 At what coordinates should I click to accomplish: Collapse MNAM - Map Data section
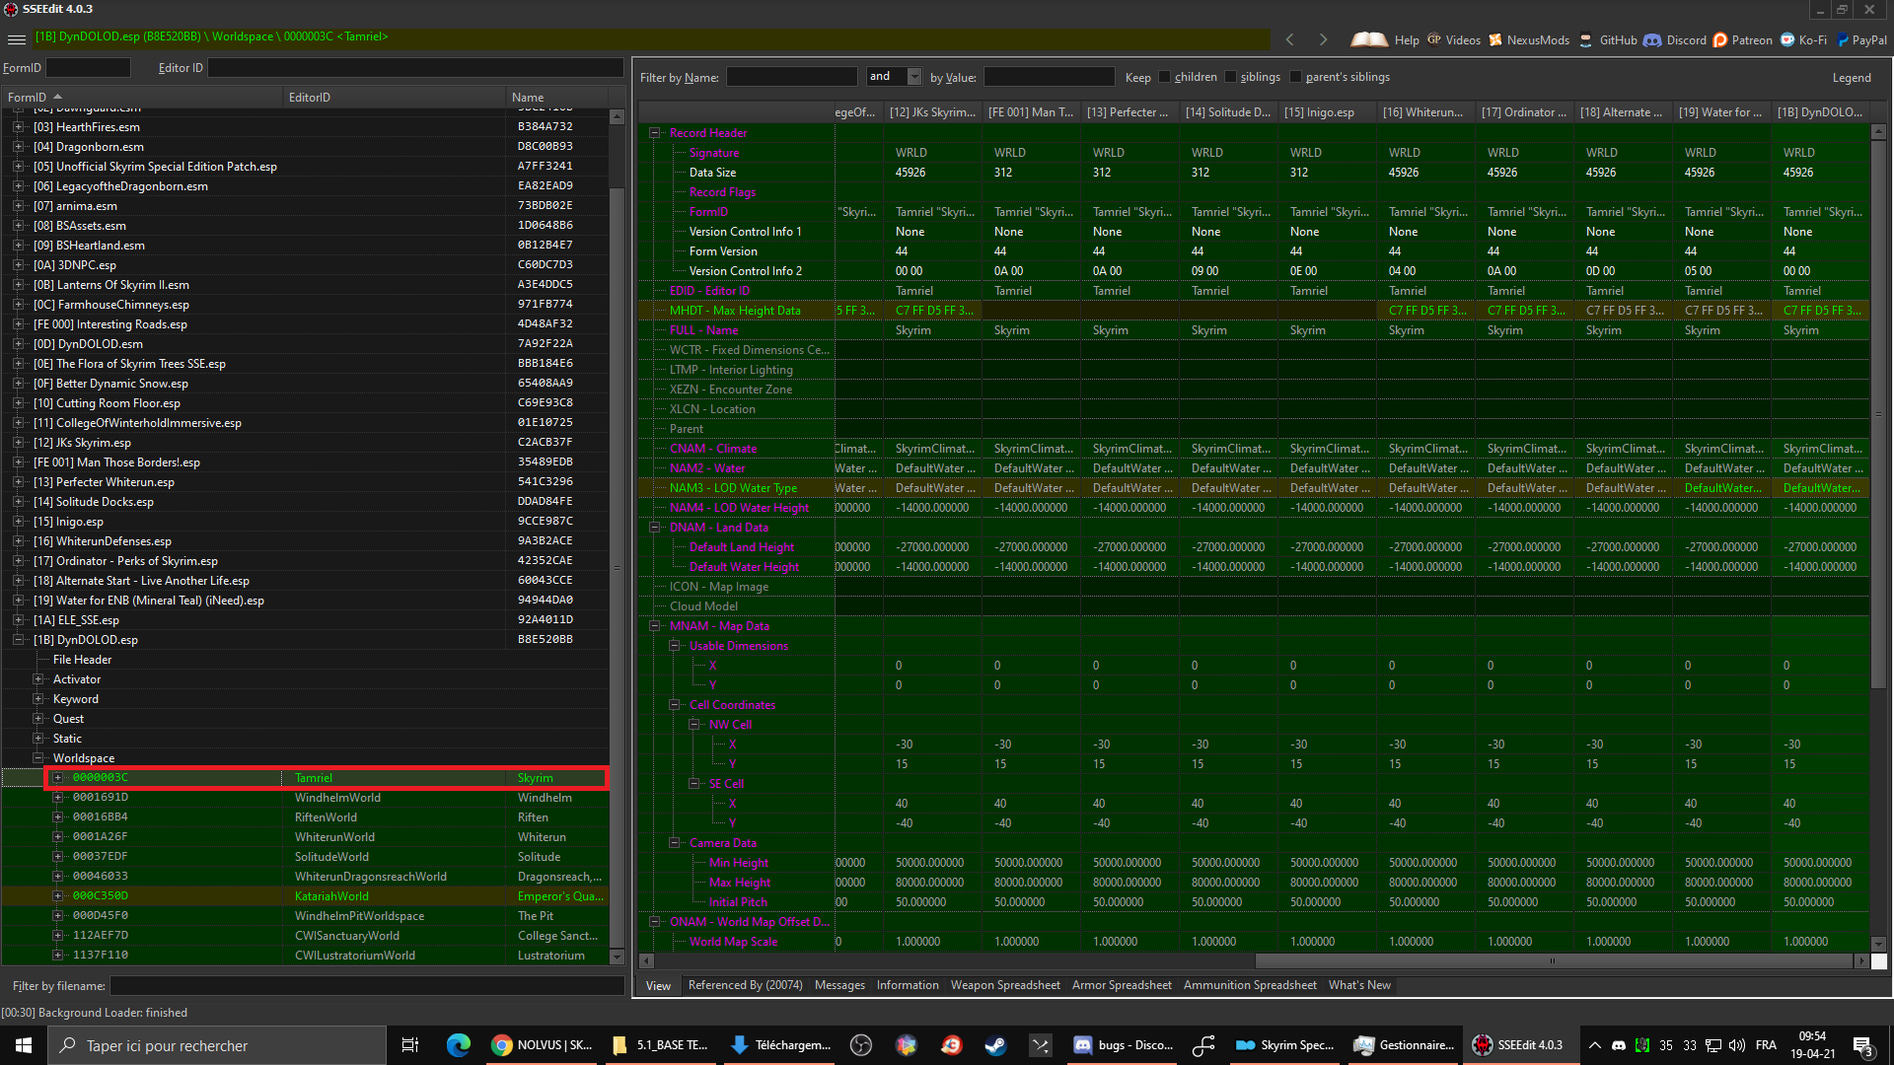[654, 626]
